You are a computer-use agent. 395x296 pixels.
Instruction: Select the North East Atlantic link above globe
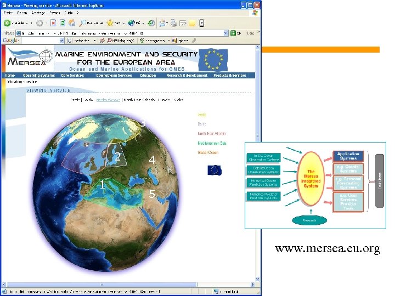pyautogui.click(x=139, y=100)
